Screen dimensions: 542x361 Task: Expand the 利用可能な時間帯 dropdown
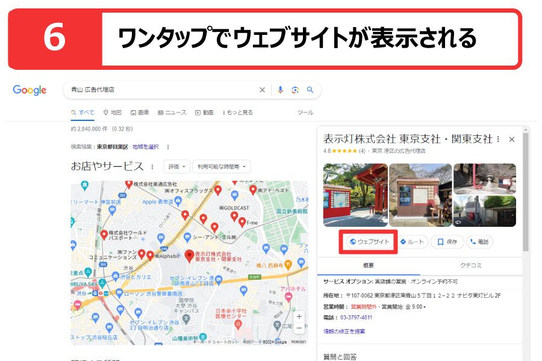tap(221, 167)
